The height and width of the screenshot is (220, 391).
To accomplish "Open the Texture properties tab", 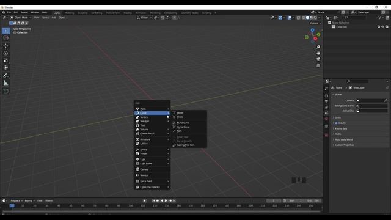I will 326,135.
